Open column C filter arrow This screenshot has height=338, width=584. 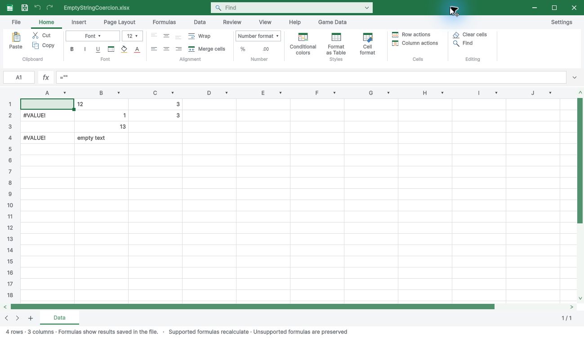[173, 93]
